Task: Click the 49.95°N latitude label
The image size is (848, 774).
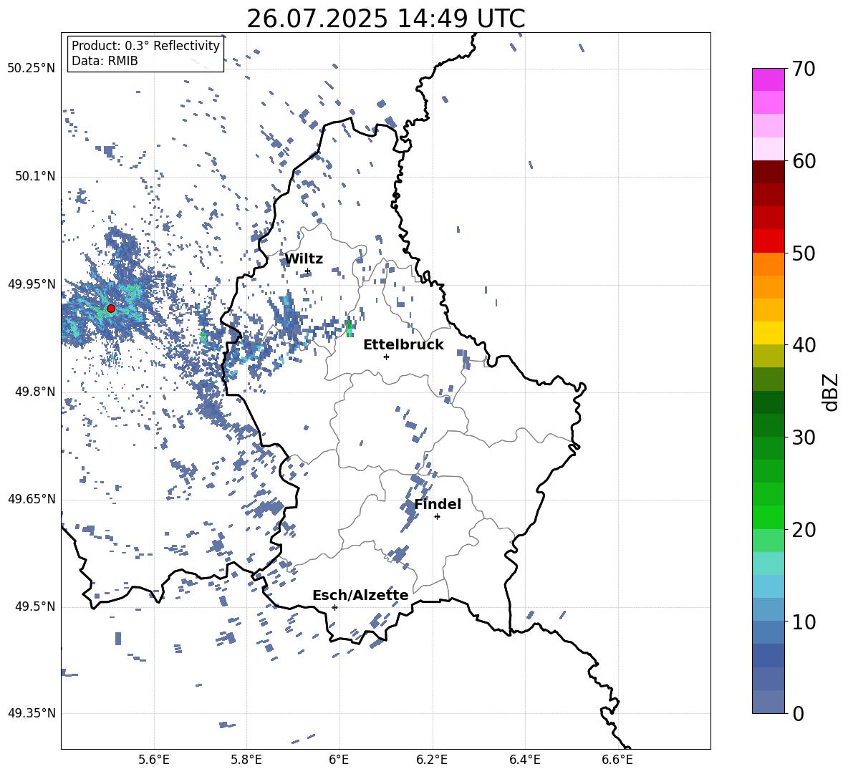Action: (x=32, y=284)
